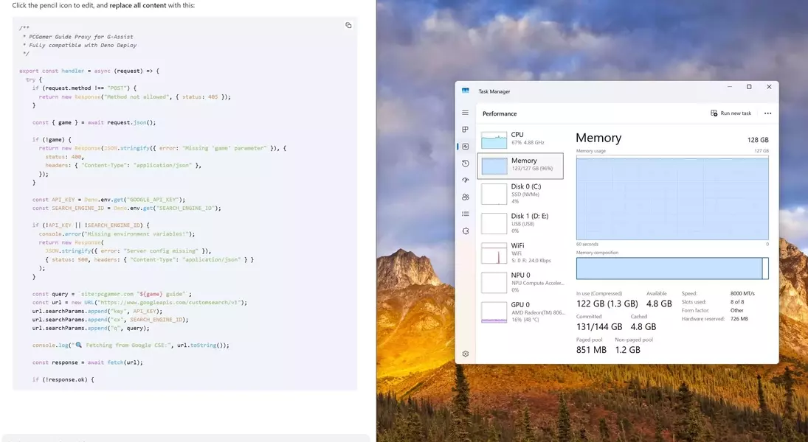Select Memory in the performance list

point(520,166)
